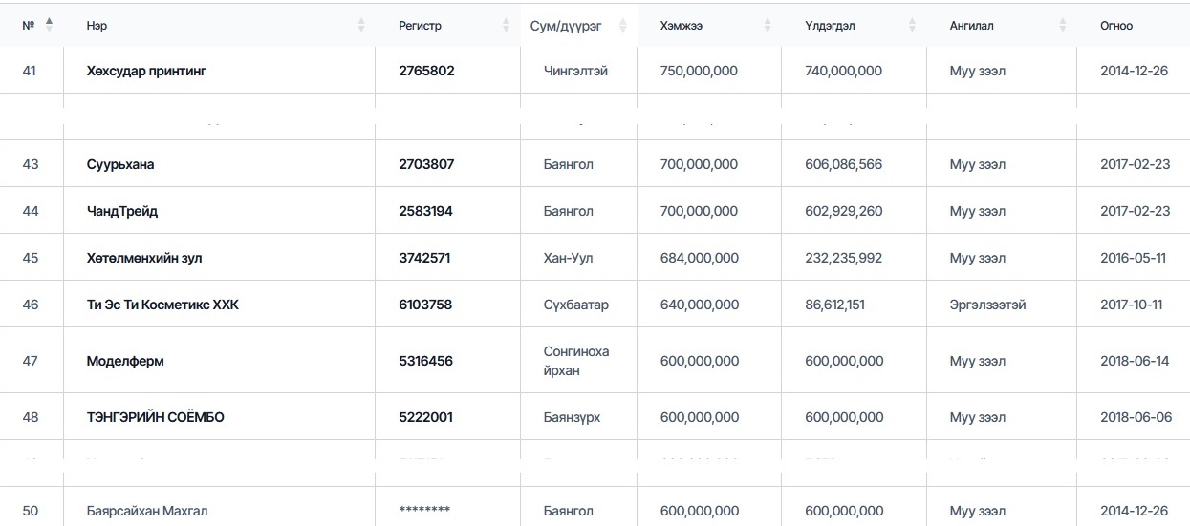Click register number 6103758
1190x526 pixels.
click(x=425, y=305)
